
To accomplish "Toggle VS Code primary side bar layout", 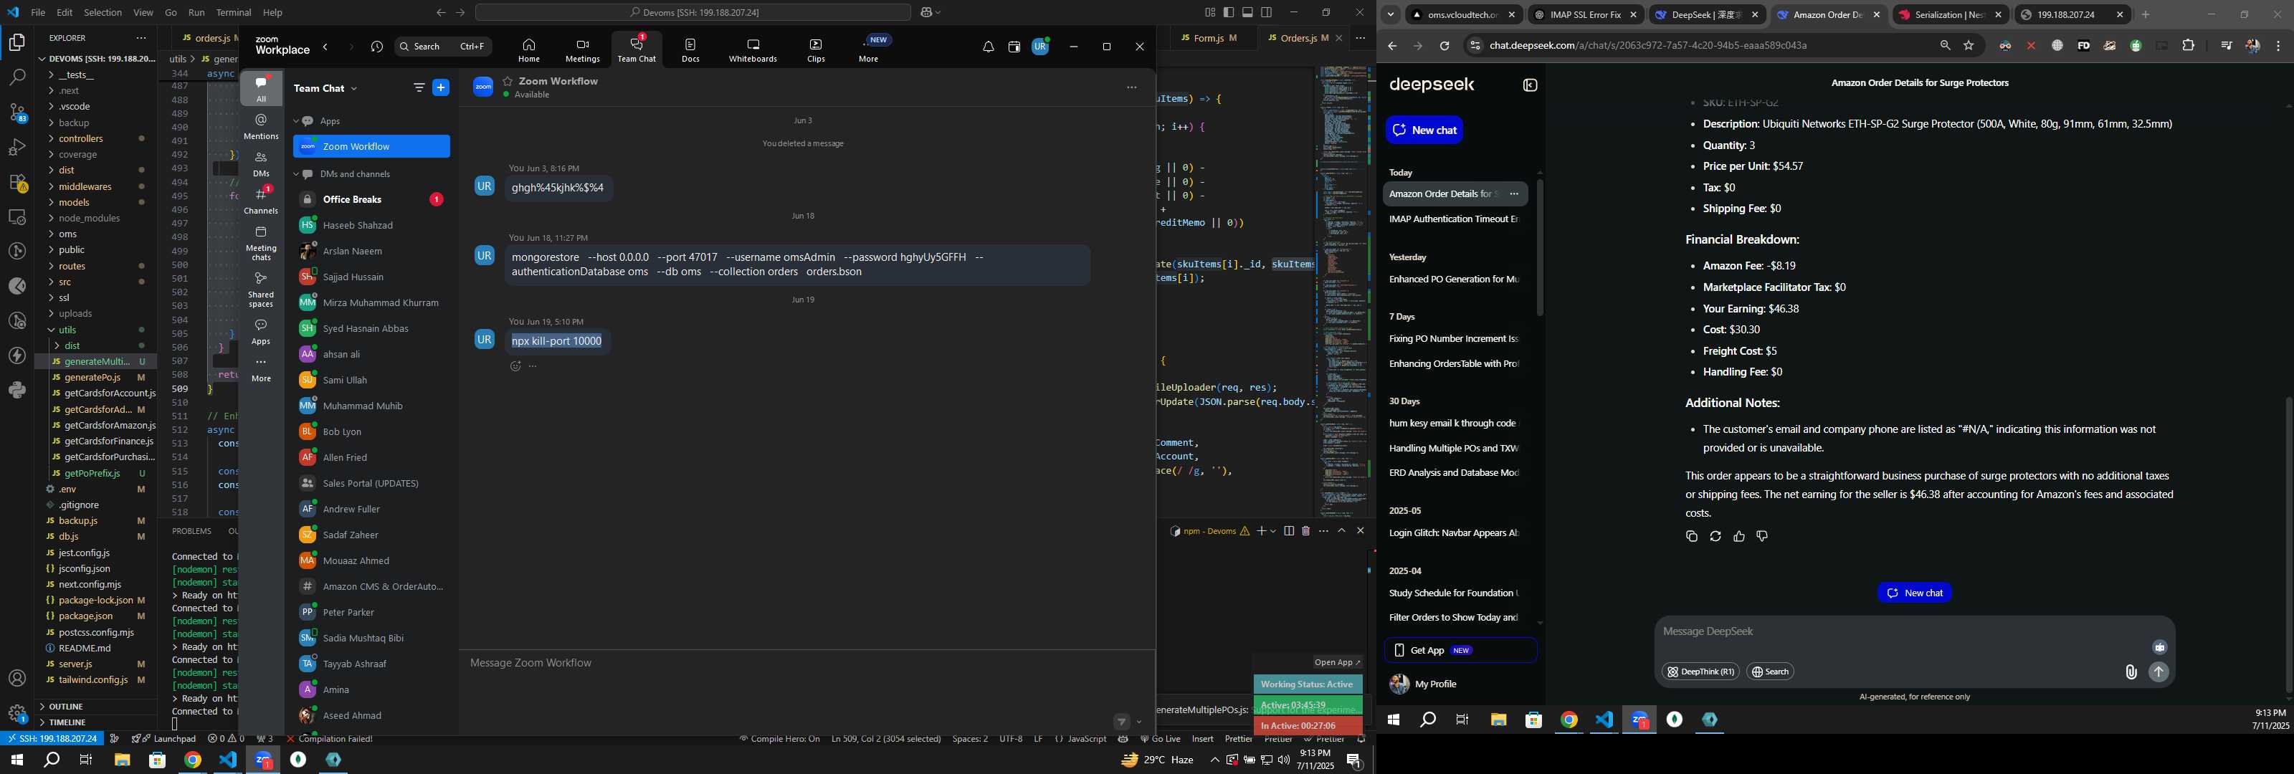I will (1229, 12).
